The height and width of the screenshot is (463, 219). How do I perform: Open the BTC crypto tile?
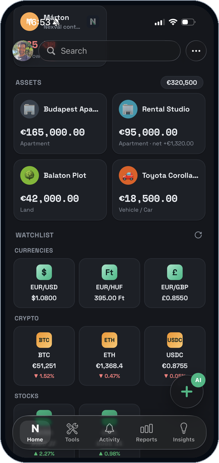(x=44, y=356)
